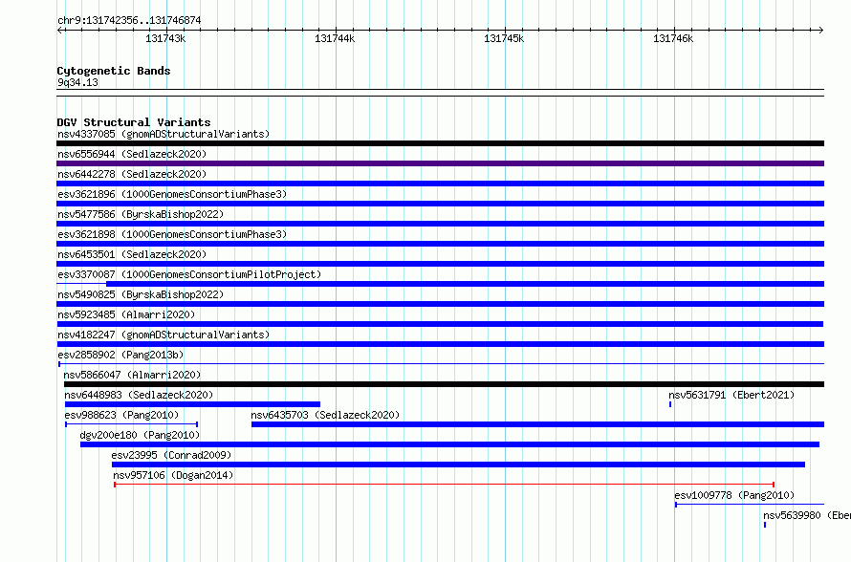
Task: Click the blue bar for nsv4182247
Action: coord(440,344)
